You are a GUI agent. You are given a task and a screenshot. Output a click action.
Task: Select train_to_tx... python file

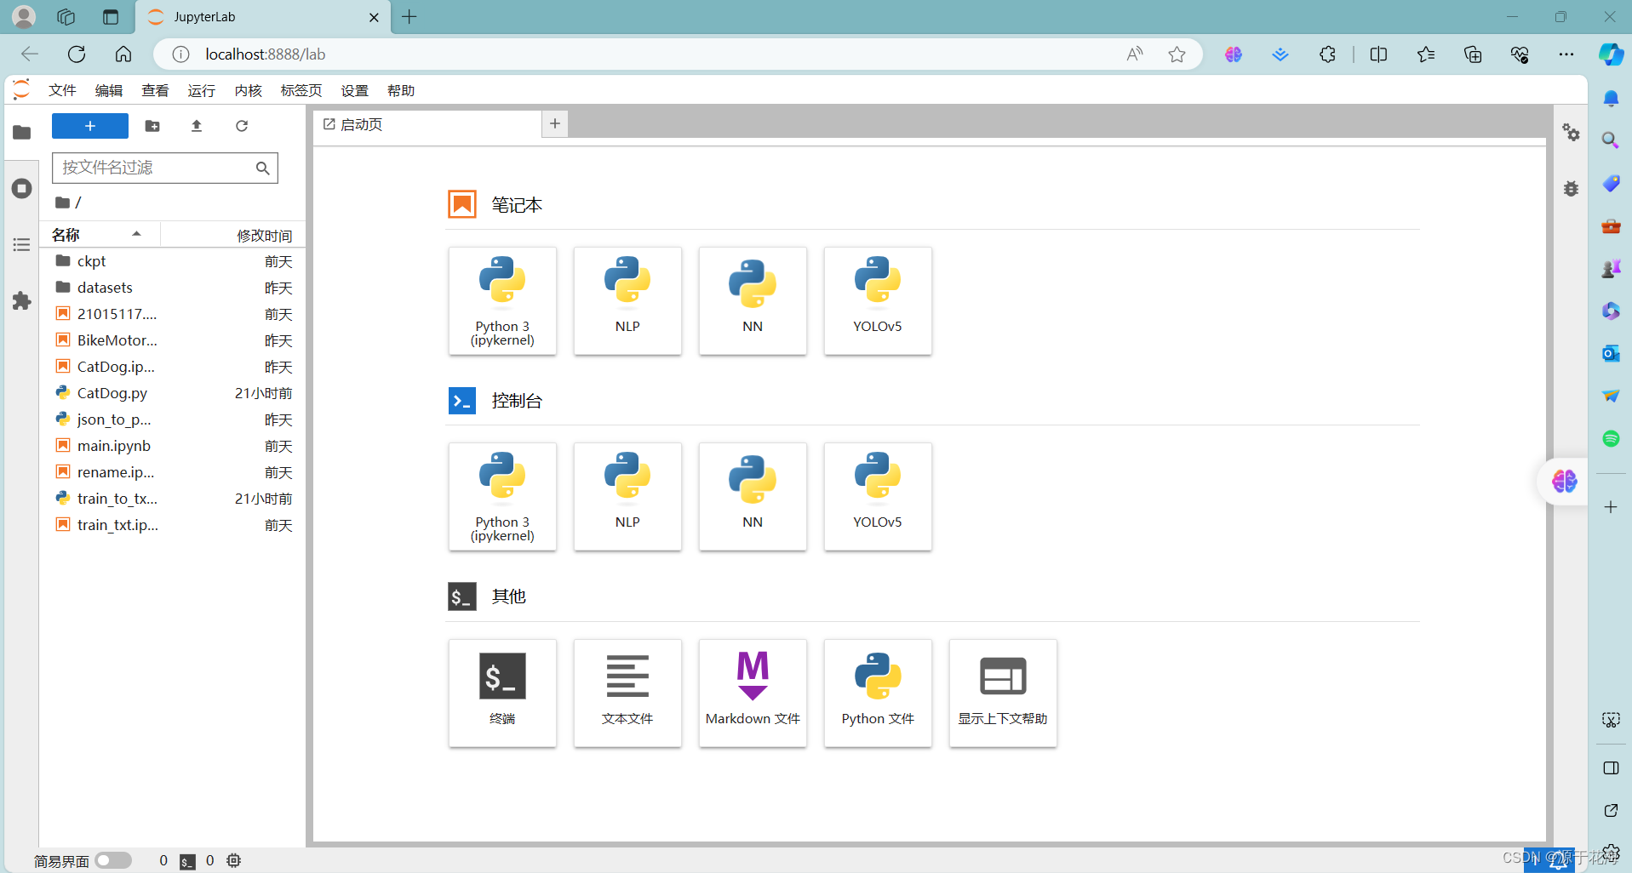point(174,499)
